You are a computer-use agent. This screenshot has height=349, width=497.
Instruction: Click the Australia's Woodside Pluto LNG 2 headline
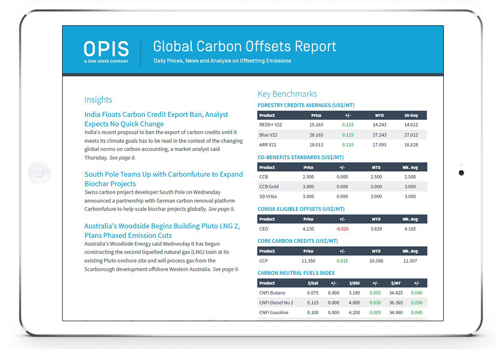(162, 231)
